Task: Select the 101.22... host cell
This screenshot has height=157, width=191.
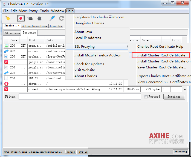Action: click(x=36, y=78)
